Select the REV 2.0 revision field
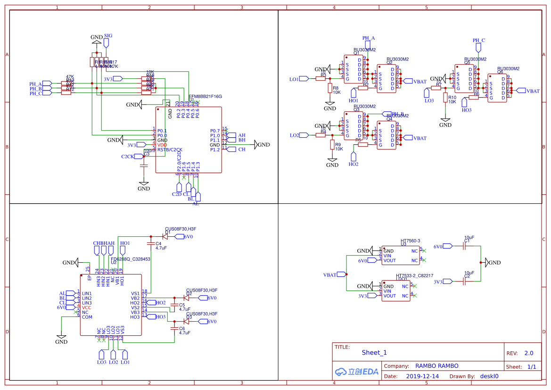This screenshot has height=390, width=551. click(x=528, y=353)
